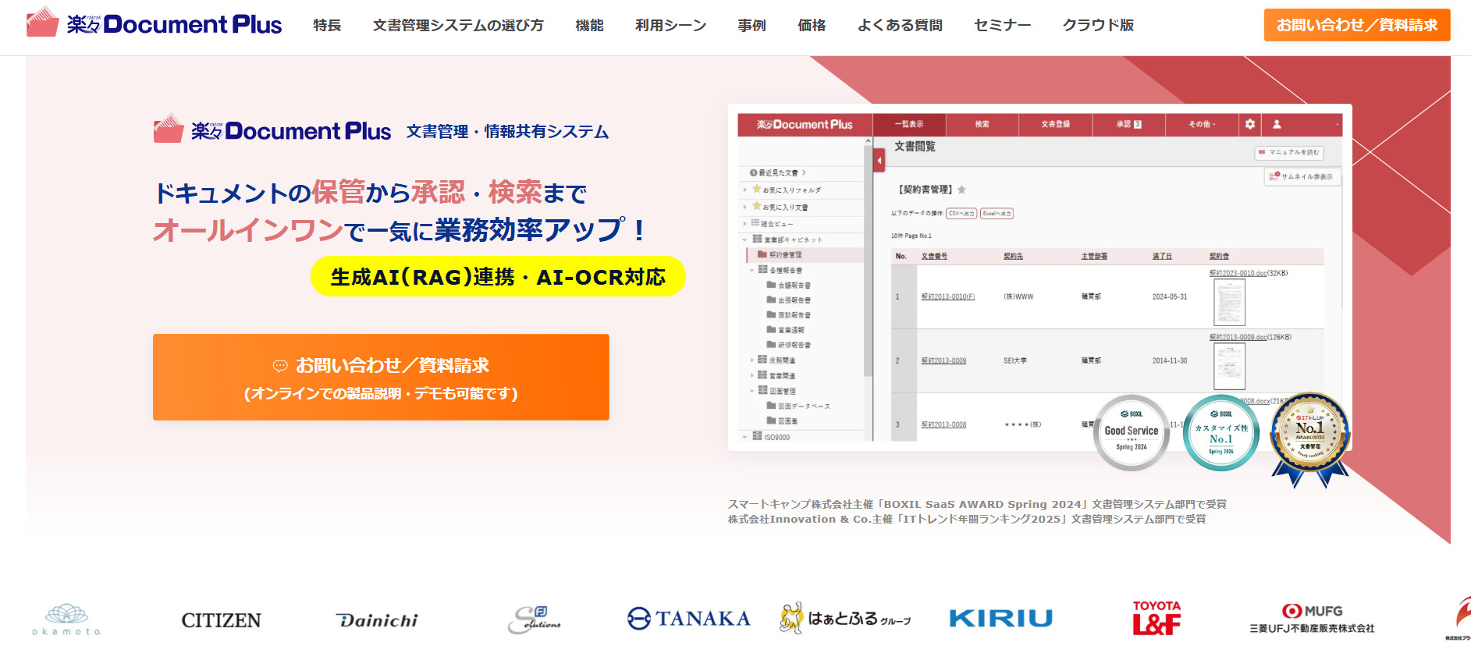This screenshot has height=653, width=1471.
Task: Click the Excelへ出力 button in the screenshot
Action: [997, 213]
